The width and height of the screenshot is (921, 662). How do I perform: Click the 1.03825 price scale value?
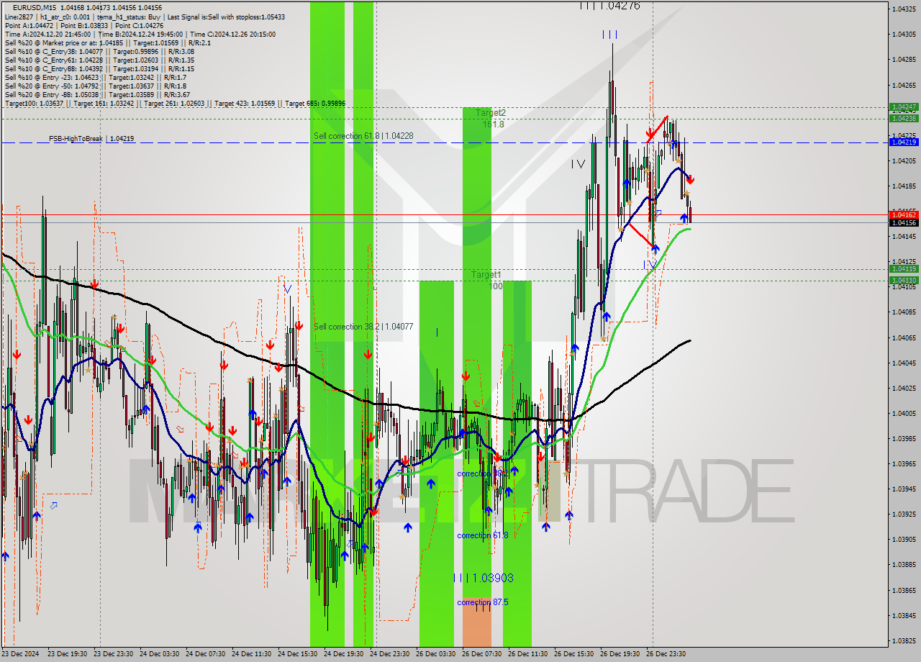[x=904, y=640]
